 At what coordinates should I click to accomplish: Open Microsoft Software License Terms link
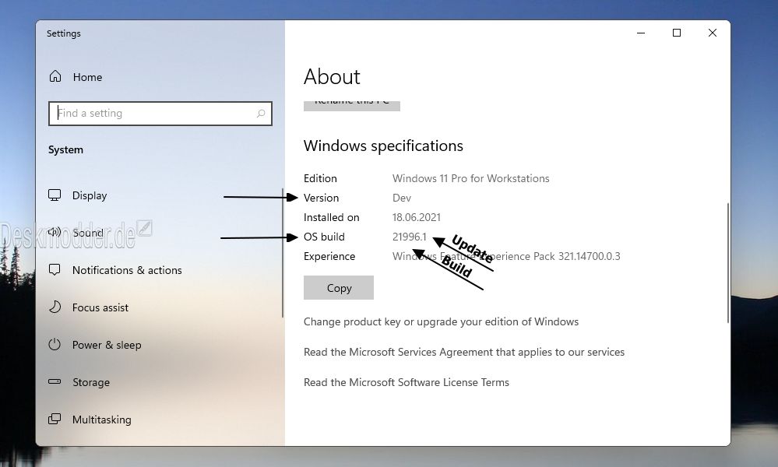tap(407, 382)
